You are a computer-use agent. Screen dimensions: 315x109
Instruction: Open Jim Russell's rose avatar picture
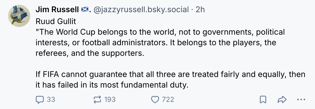coord(19,16)
